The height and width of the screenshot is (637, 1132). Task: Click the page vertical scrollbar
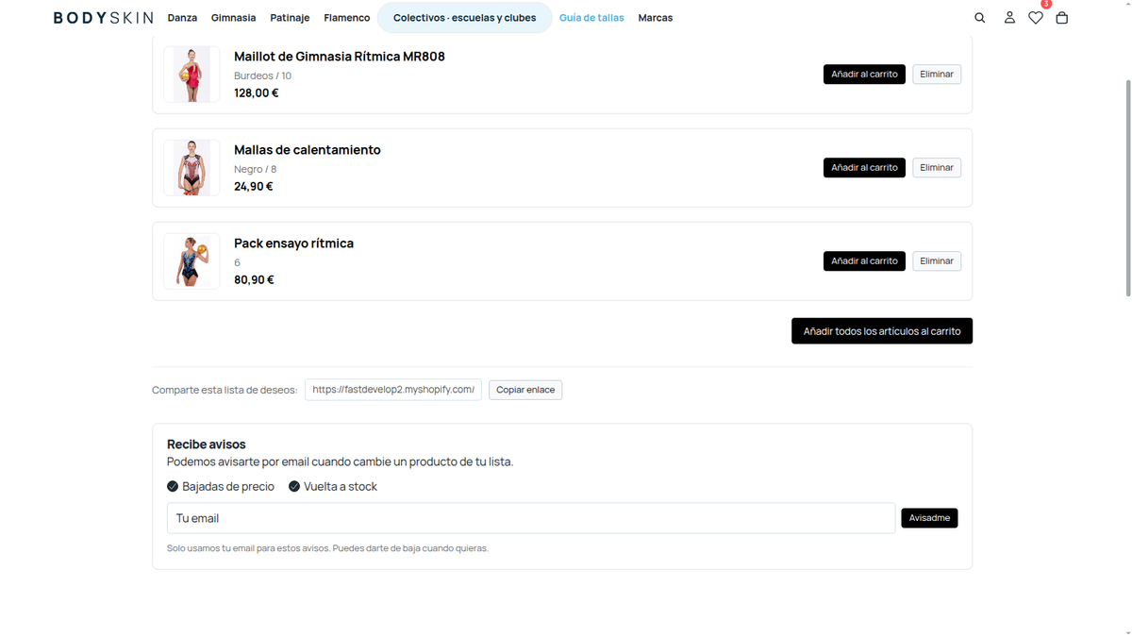1126,189
